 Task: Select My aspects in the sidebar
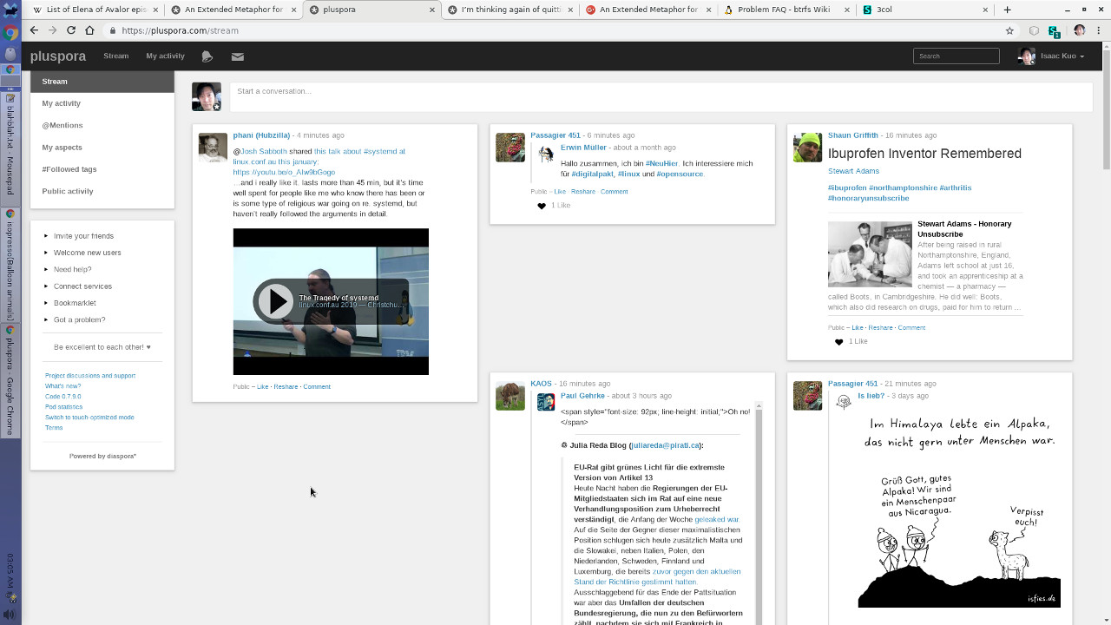click(62, 148)
